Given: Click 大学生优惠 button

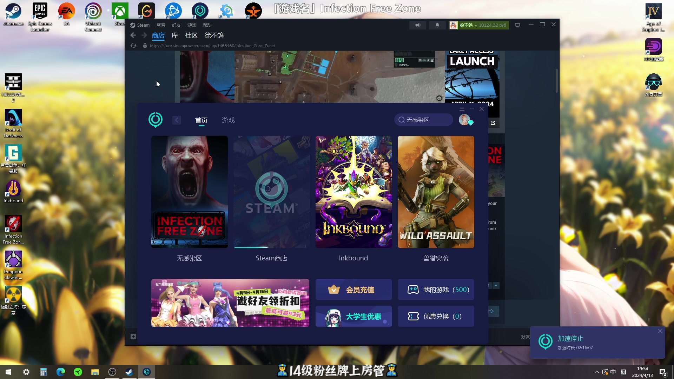Looking at the screenshot, I should 354,316.
